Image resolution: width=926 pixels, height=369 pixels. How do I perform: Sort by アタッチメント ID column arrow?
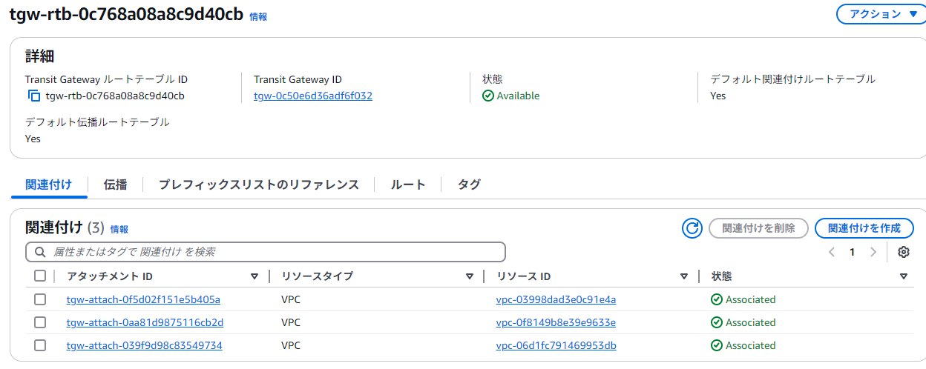tap(255, 276)
